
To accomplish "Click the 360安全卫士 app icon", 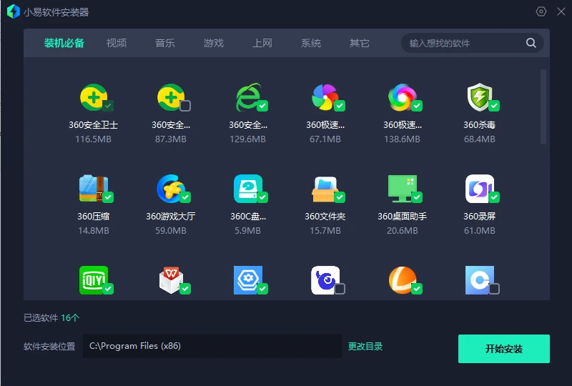I will (92, 98).
